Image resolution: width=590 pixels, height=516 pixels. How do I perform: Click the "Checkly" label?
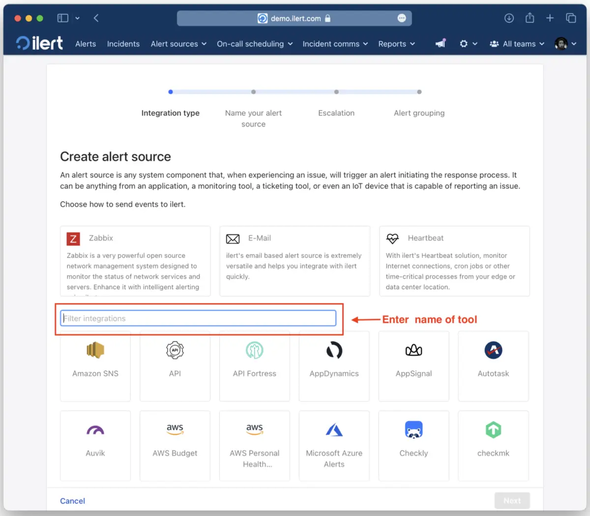point(414,454)
